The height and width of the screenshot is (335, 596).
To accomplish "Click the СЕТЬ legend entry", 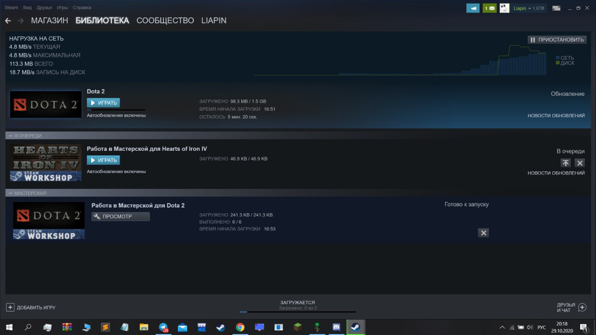I will (565, 58).
